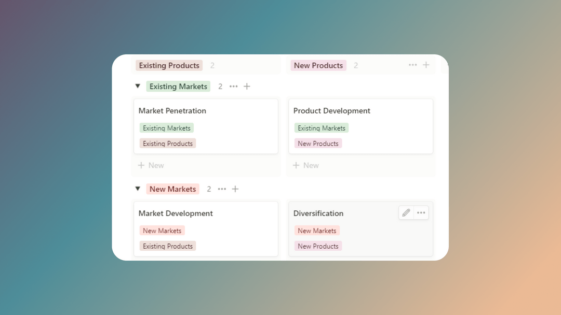
Task: Click the plus icon next to New Markets
Action: point(235,189)
